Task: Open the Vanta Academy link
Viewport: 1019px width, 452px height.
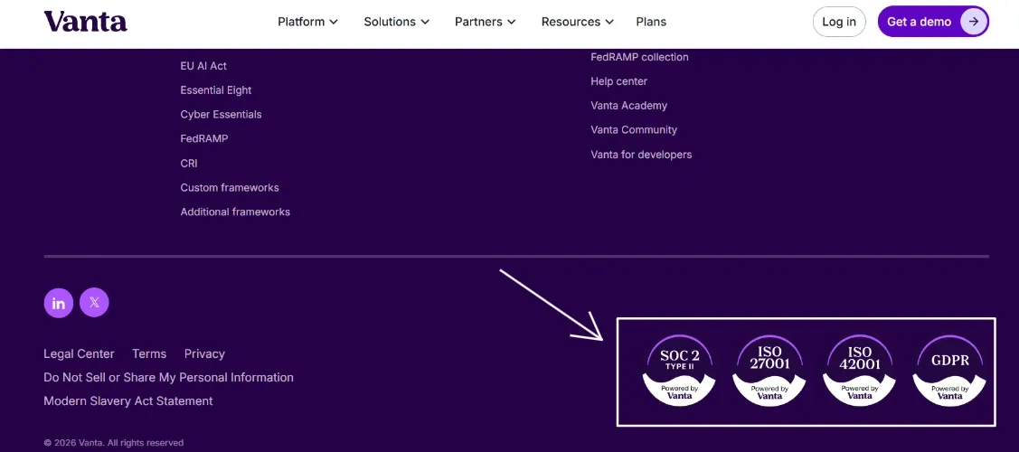Action: click(x=629, y=105)
